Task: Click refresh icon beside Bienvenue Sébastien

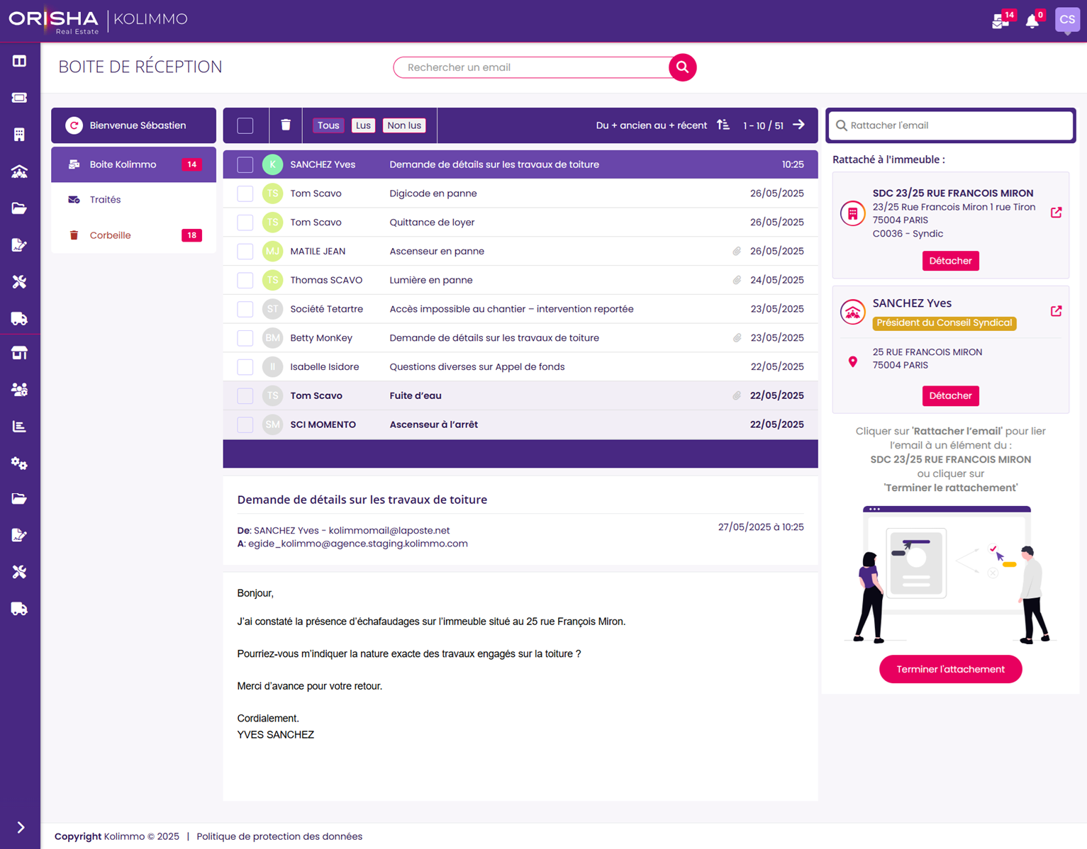Action: point(74,125)
